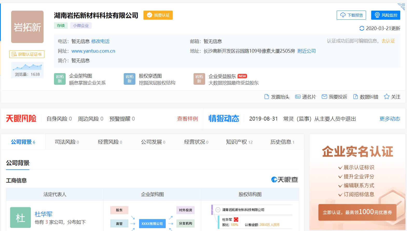Switch to the 公司发展 tab

[153, 142]
